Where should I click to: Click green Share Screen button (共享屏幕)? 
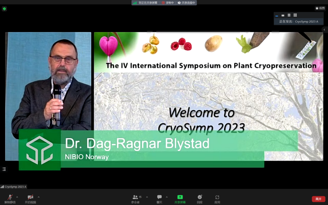coord(180,199)
